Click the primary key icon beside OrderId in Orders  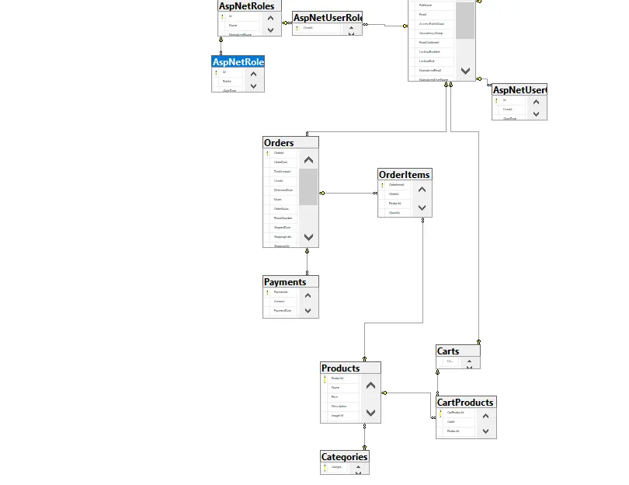tap(267, 154)
